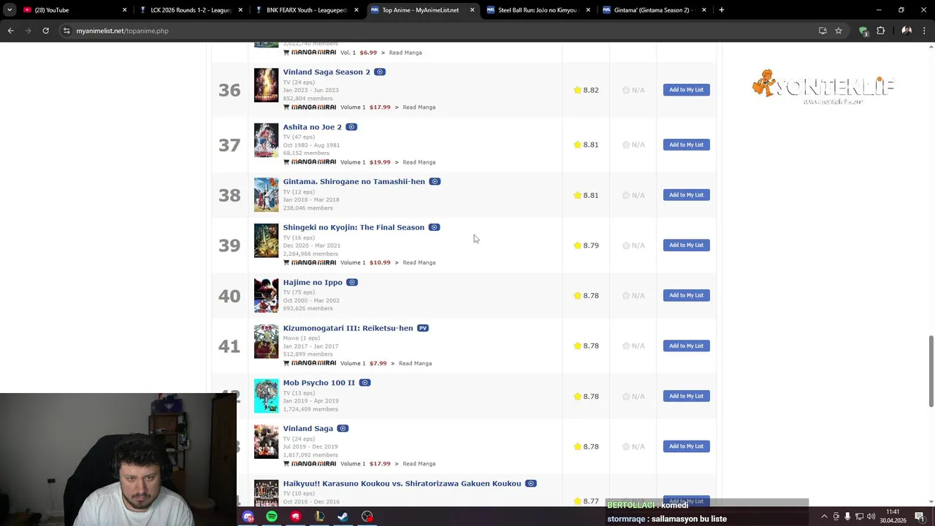
Task: Close the Top Anime MyAnimeList tab
Action: 472,10
